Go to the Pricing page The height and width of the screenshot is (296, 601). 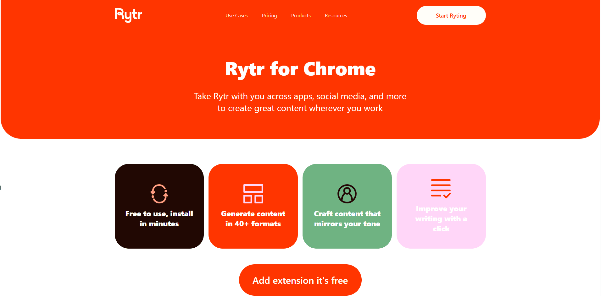click(x=269, y=16)
